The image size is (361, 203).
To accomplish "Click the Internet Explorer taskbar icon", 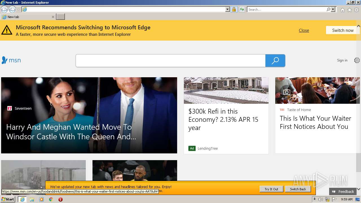I will click(22, 199).
